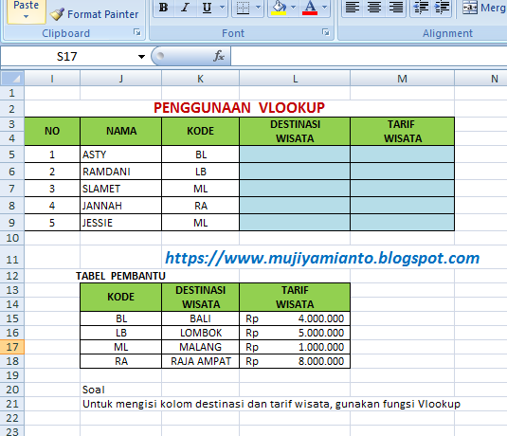
Task: Open the Font dialog launcher
Action: pos(326,32)
